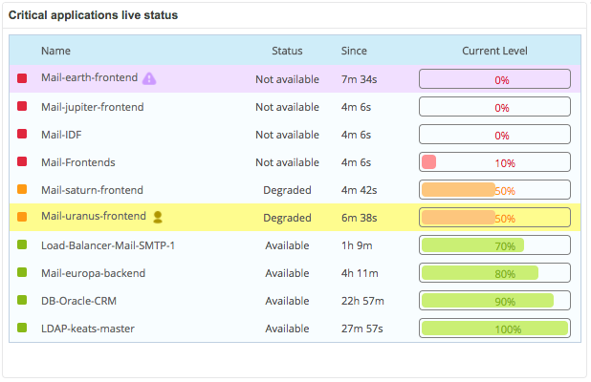Screen dimensions: 591x382
Task: Click the red status square for Mail-IDF
Action: [22, 134]
